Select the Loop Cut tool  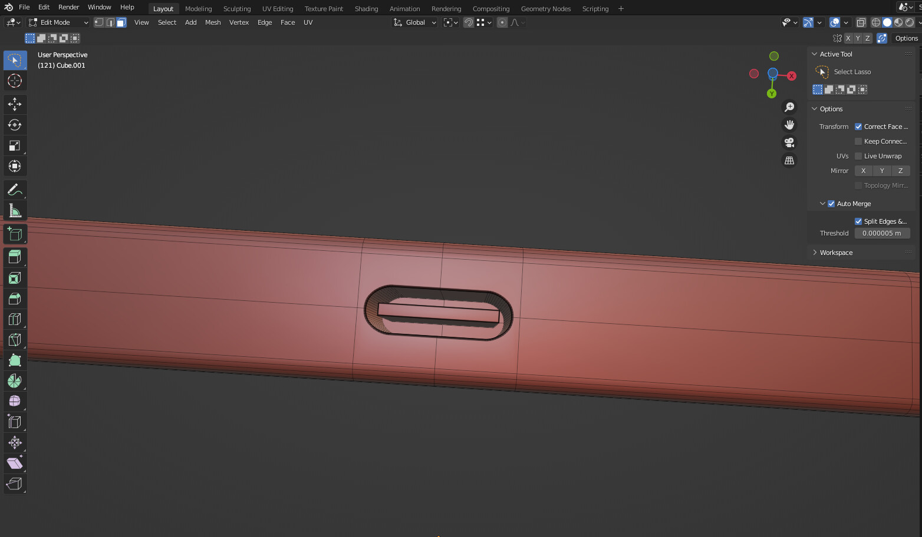tap(15, 319)
